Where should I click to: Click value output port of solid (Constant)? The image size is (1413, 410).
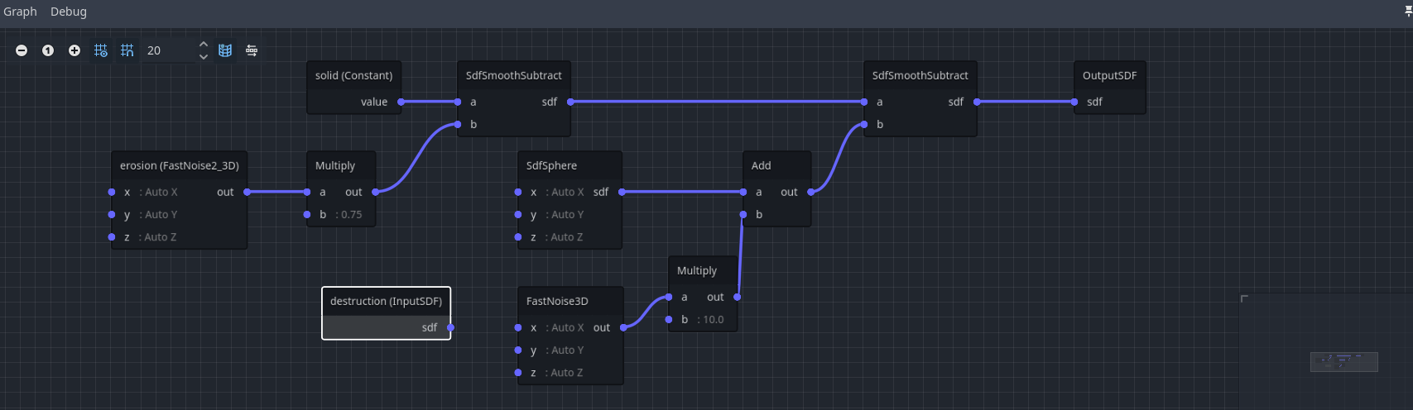(401, 102)
